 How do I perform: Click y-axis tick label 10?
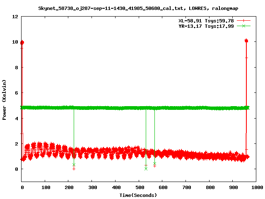click(15, 42)
